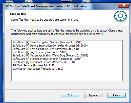131x103 pixels.
Task: Close the Sophos SafeGuard setup dialog
Action: tap(124, 5)
